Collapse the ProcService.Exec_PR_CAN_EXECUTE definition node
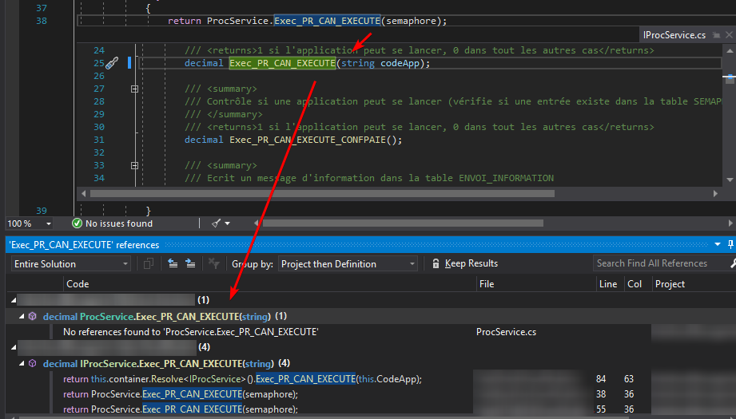The image size is (736, 419). pyautogui.click(x=22, y=316)
